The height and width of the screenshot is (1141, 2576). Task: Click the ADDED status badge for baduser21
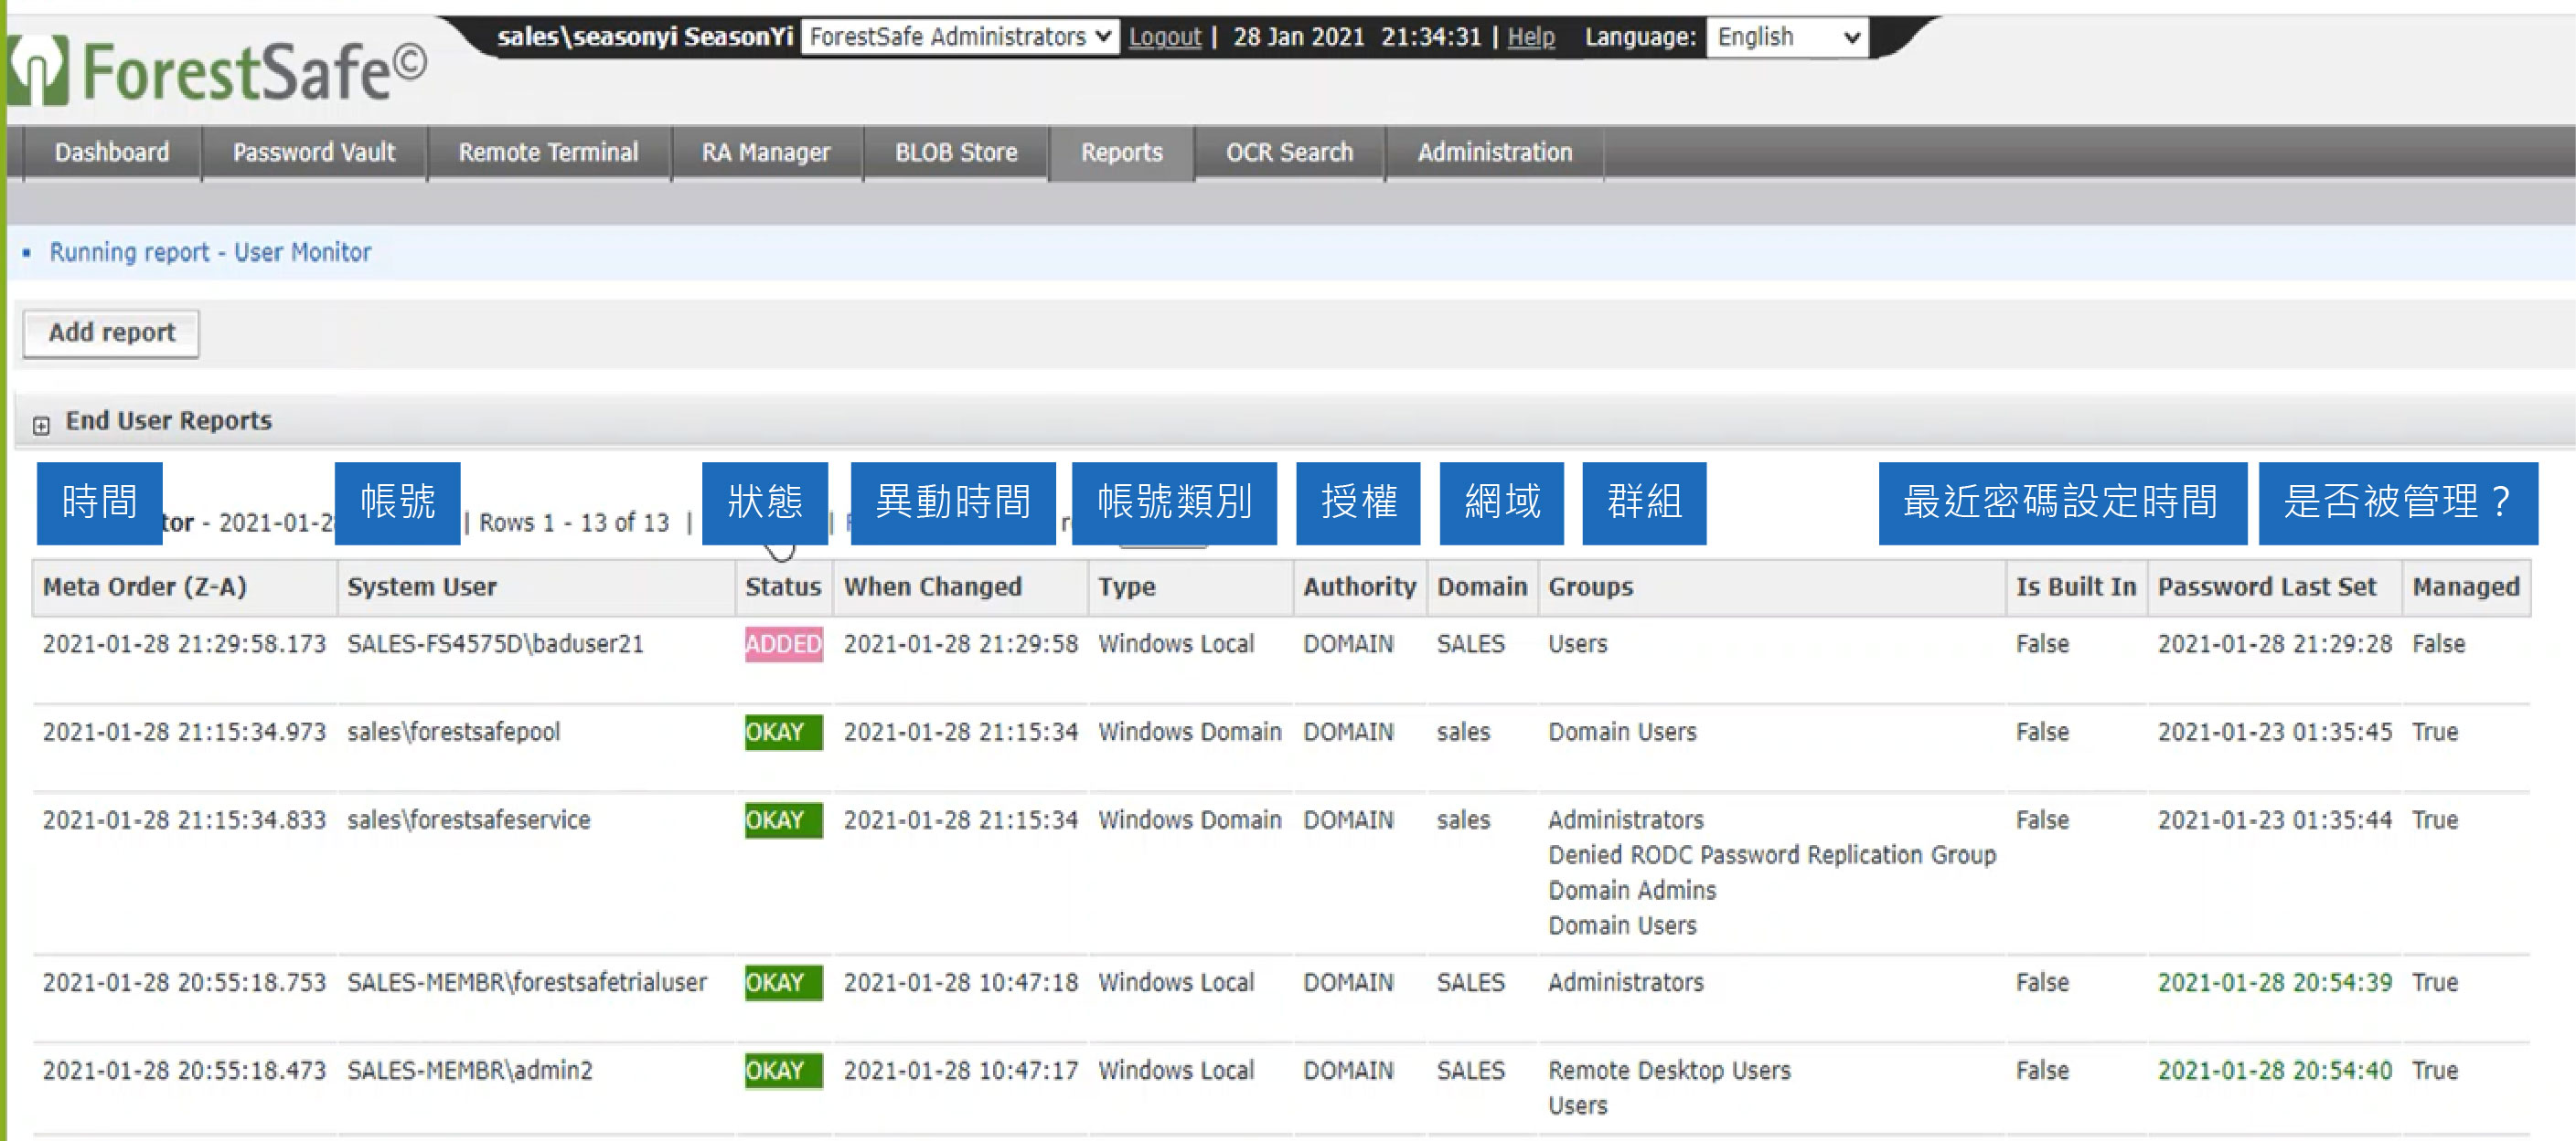[783, 644]
